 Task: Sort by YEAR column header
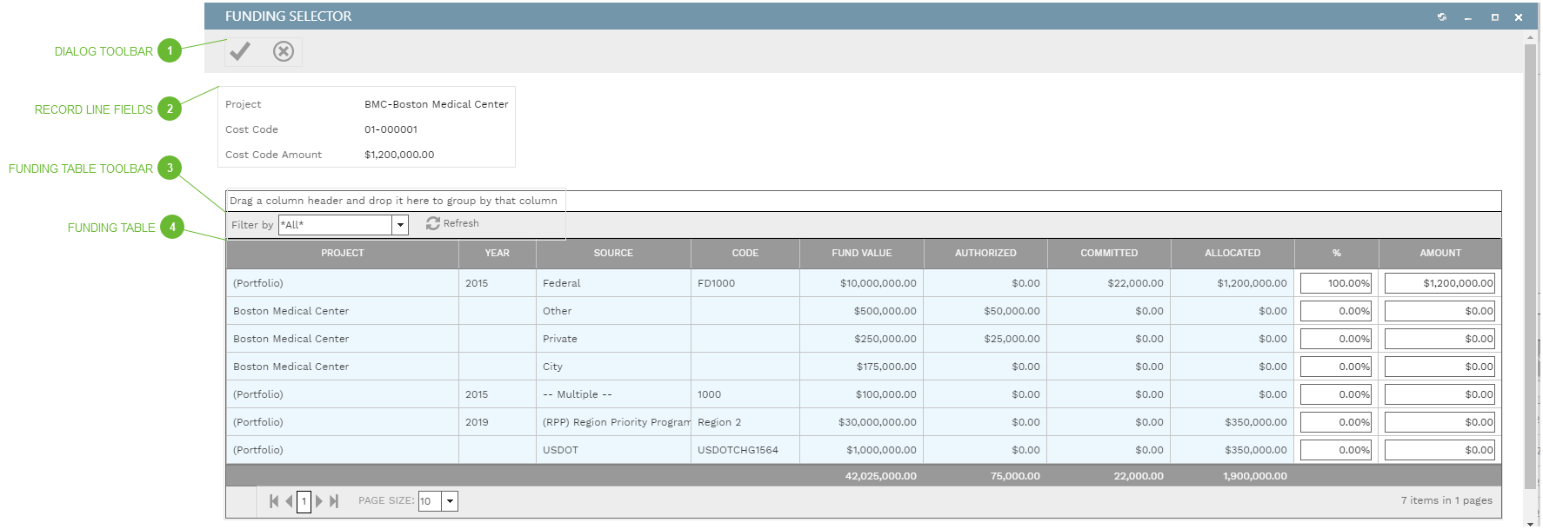[x=498, y=254]
